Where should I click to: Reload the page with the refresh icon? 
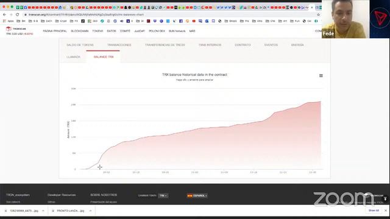click(x=18, y=15)
